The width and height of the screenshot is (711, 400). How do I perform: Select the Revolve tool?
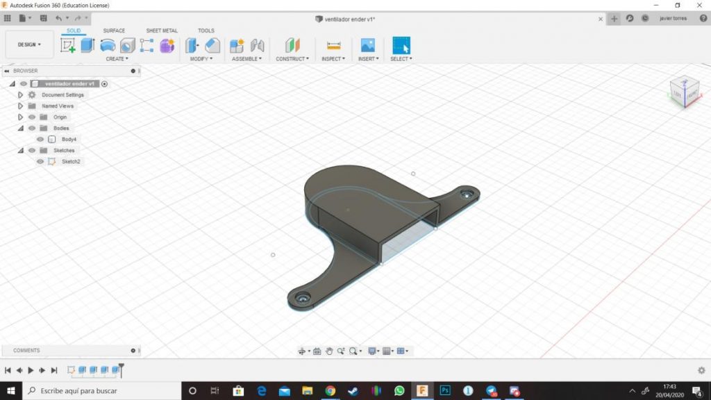pos(108,46)
